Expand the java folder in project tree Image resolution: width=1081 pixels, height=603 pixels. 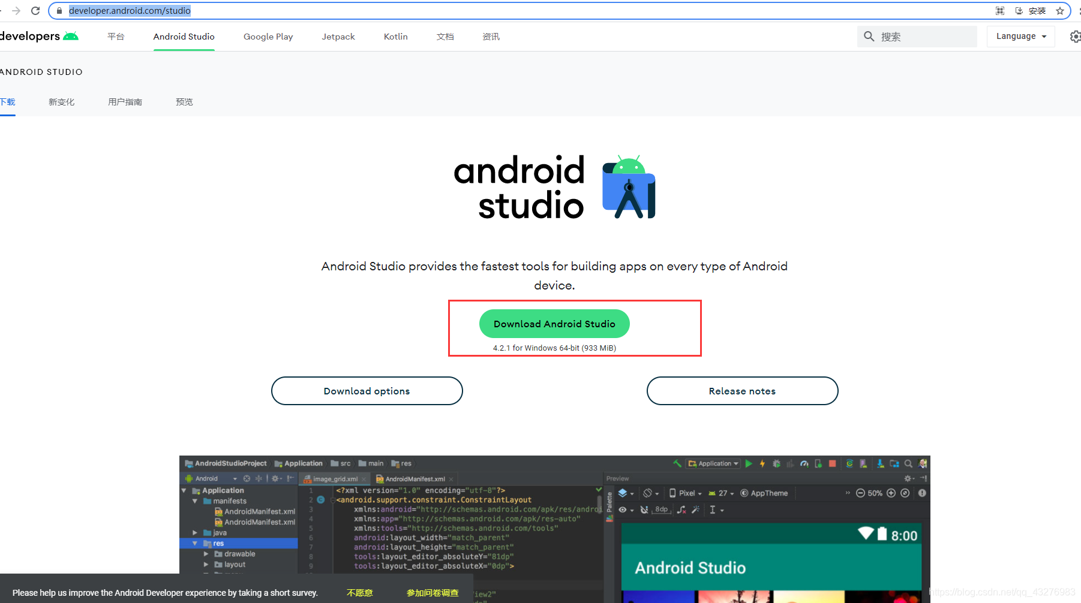pos(195,532)
